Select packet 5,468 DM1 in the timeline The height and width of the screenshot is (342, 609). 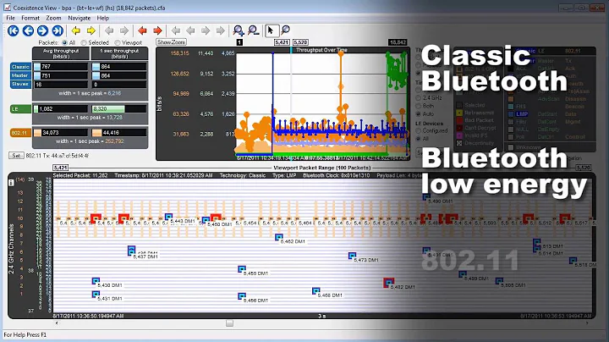coord(316,290)
